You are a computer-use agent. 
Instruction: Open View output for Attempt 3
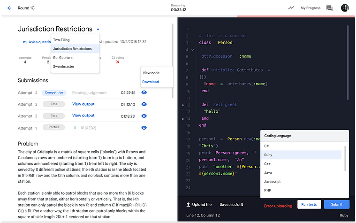click(x=83, y=104)
